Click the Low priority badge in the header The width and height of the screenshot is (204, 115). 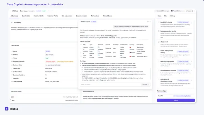pyautogui.click(x=44, y=11)
